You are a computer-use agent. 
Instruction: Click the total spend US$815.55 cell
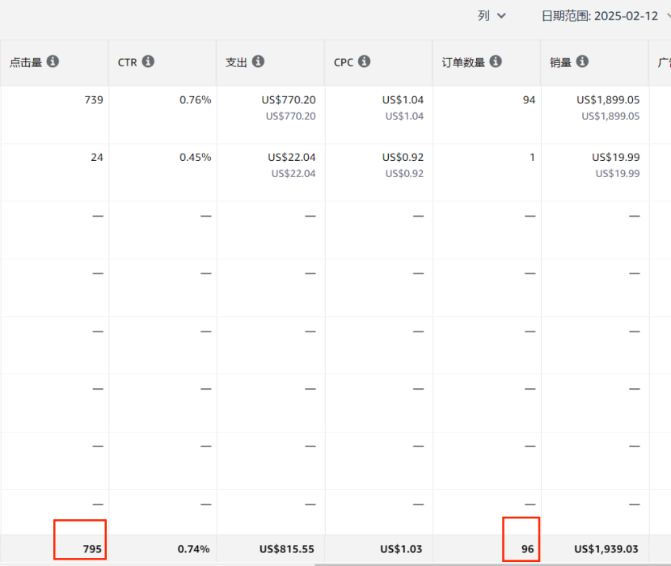point(287,549)
